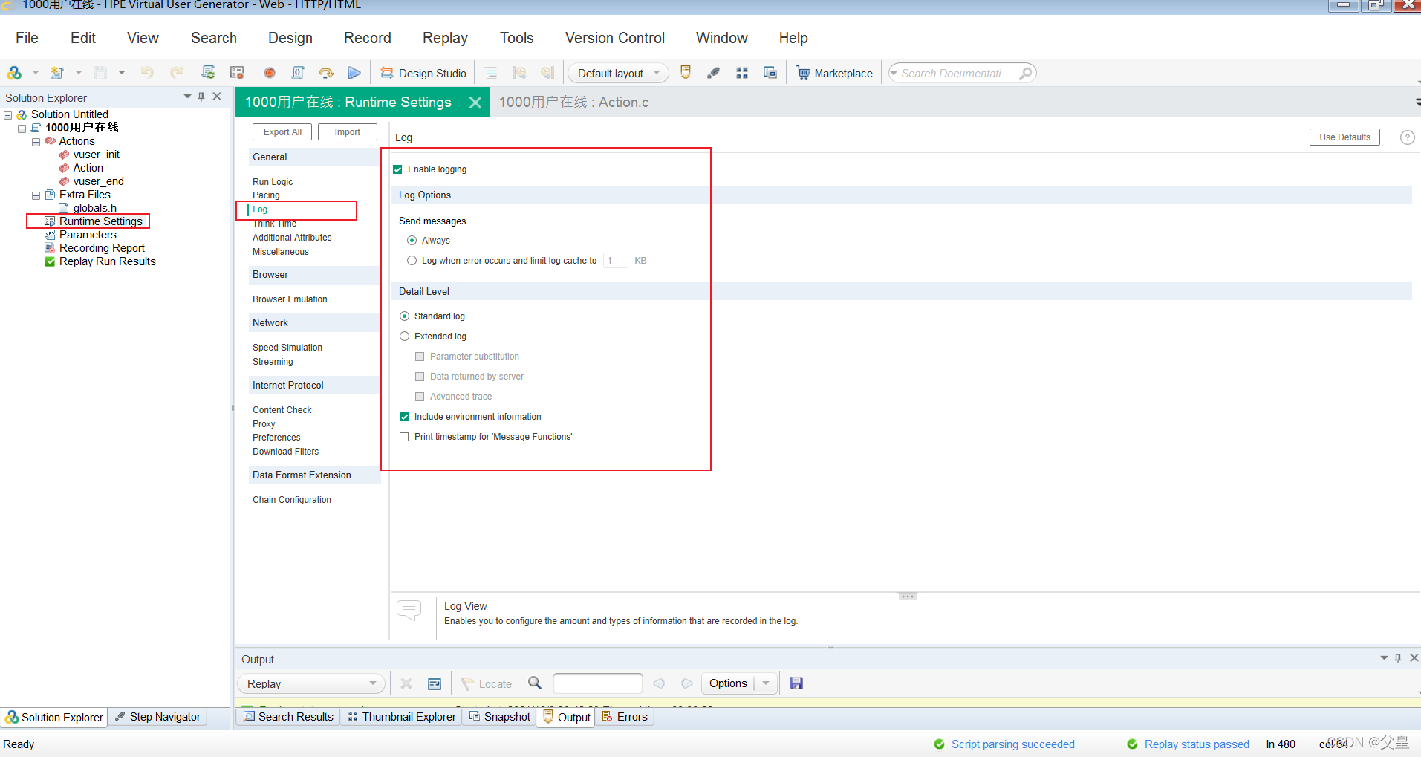Open the Replay output type dropdown
This screenshot has width=1421, height=757.
click(311, 683)
